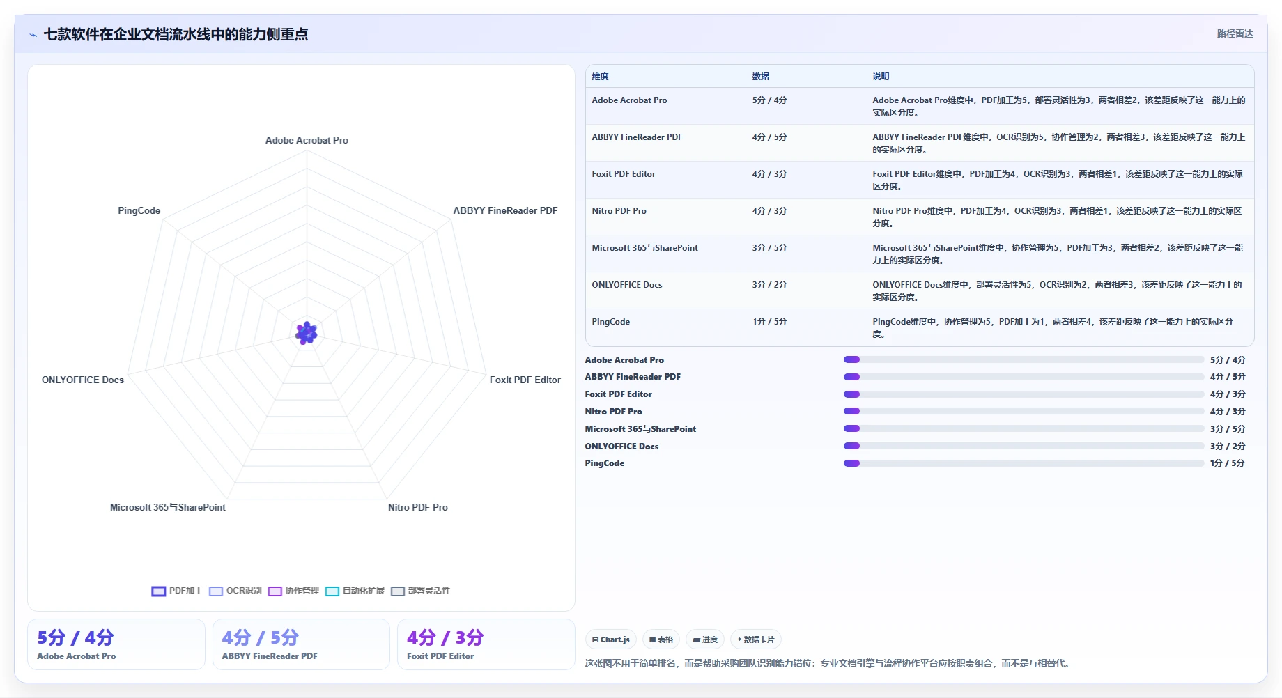Toggle the 自动化扩展 legend series

[355, 591]
